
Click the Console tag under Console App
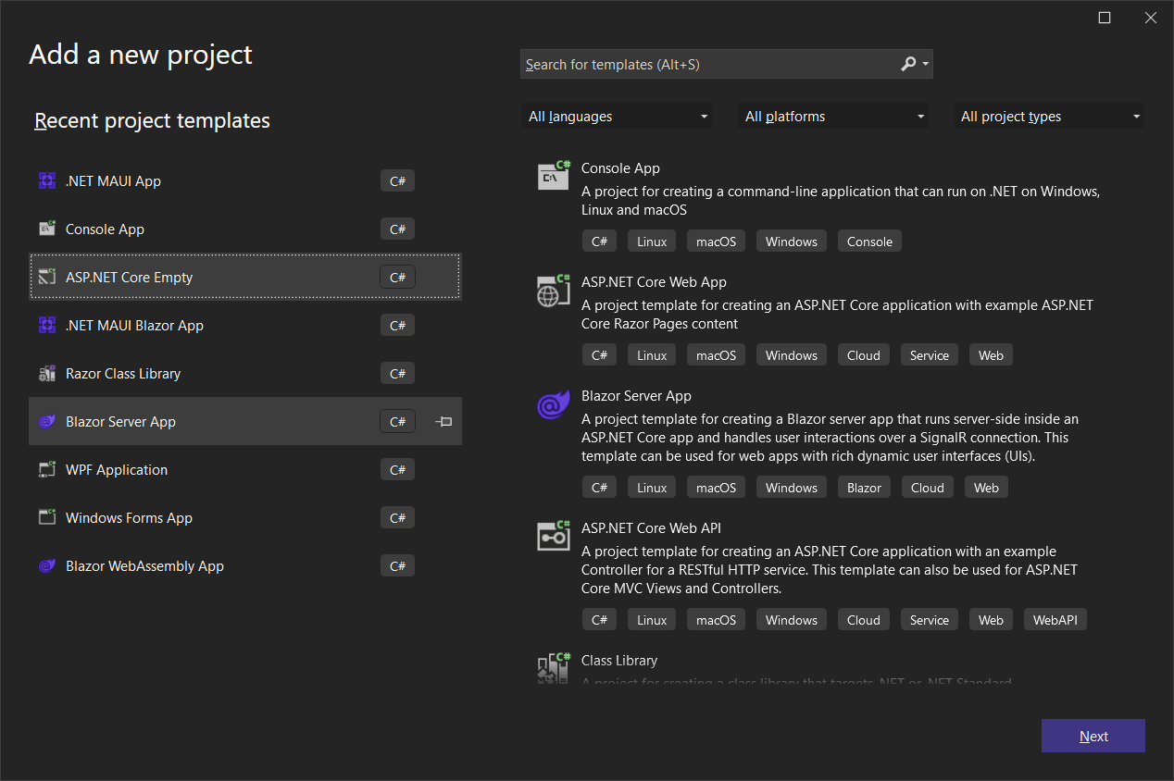(x=869, y=242)
